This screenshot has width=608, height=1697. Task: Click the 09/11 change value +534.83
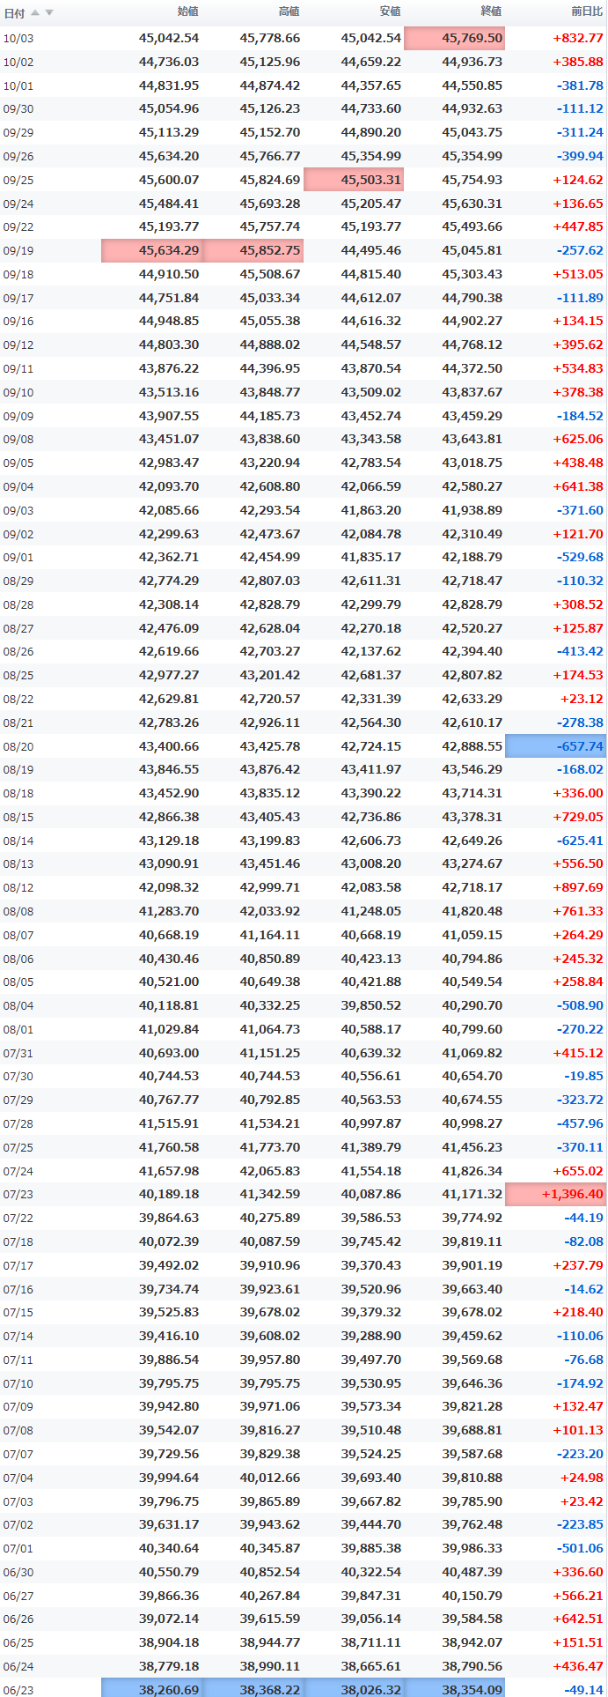coord(578,368)
